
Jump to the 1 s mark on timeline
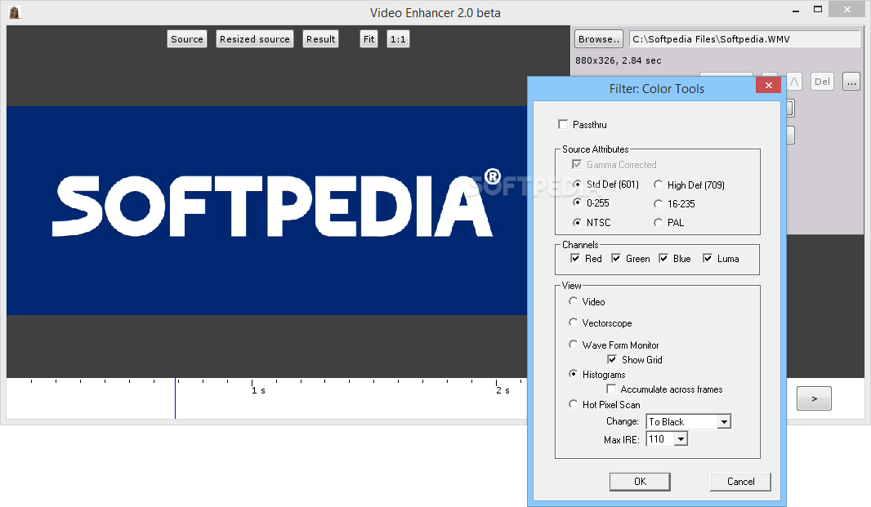click(257, 390)
